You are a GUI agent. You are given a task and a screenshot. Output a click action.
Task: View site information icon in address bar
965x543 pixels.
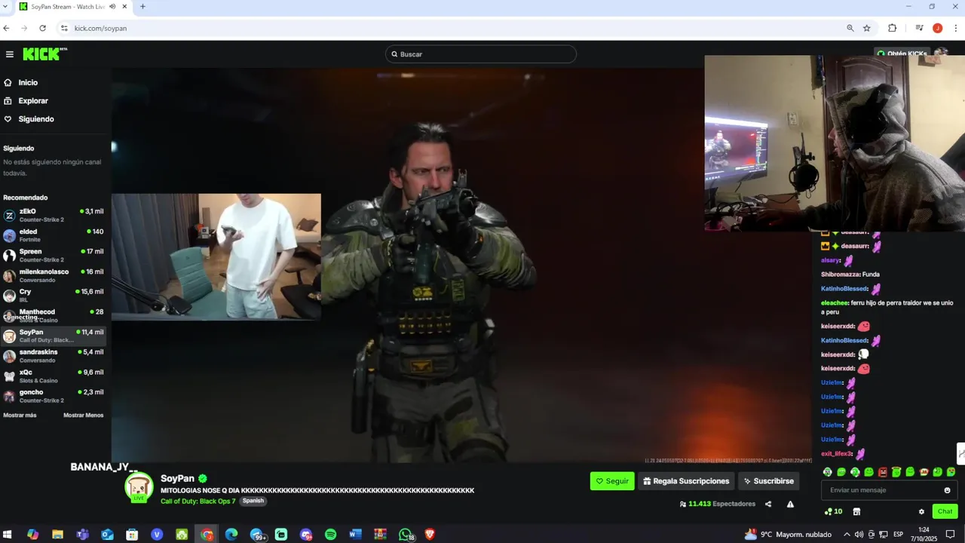(64, 28)
